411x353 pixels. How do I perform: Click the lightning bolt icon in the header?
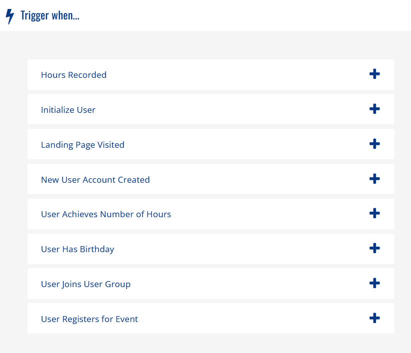[x=9, y=15]
